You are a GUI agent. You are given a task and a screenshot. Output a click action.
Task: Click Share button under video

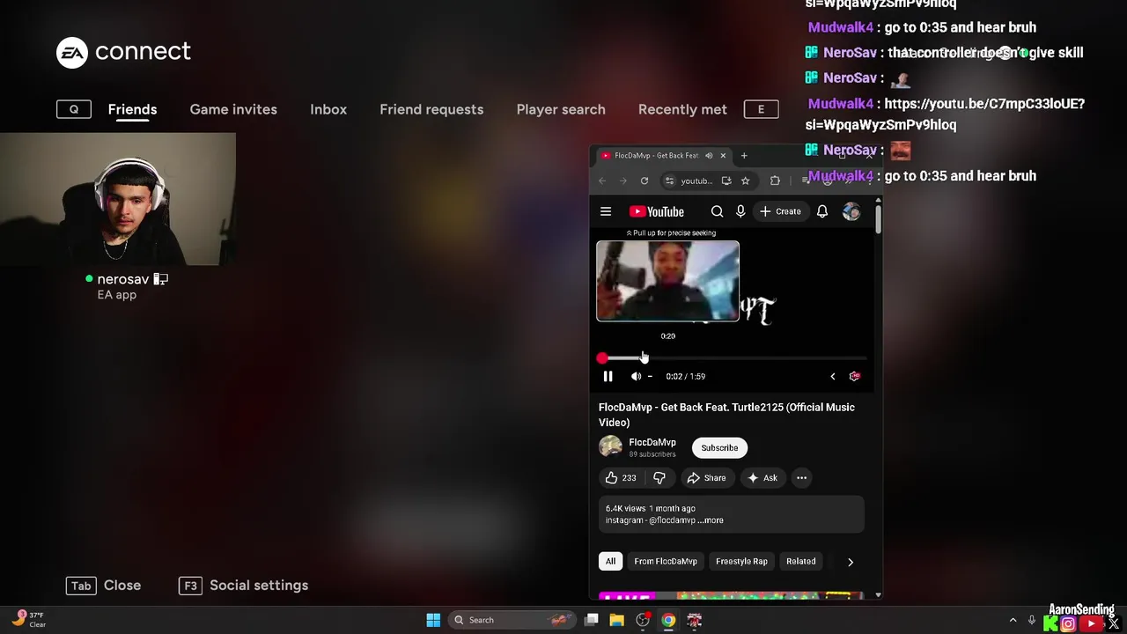pos(706,477)
